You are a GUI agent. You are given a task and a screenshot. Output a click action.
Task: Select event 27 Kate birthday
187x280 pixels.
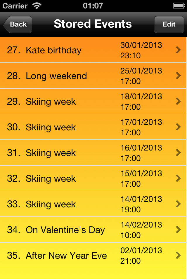[x=93, y=50]
